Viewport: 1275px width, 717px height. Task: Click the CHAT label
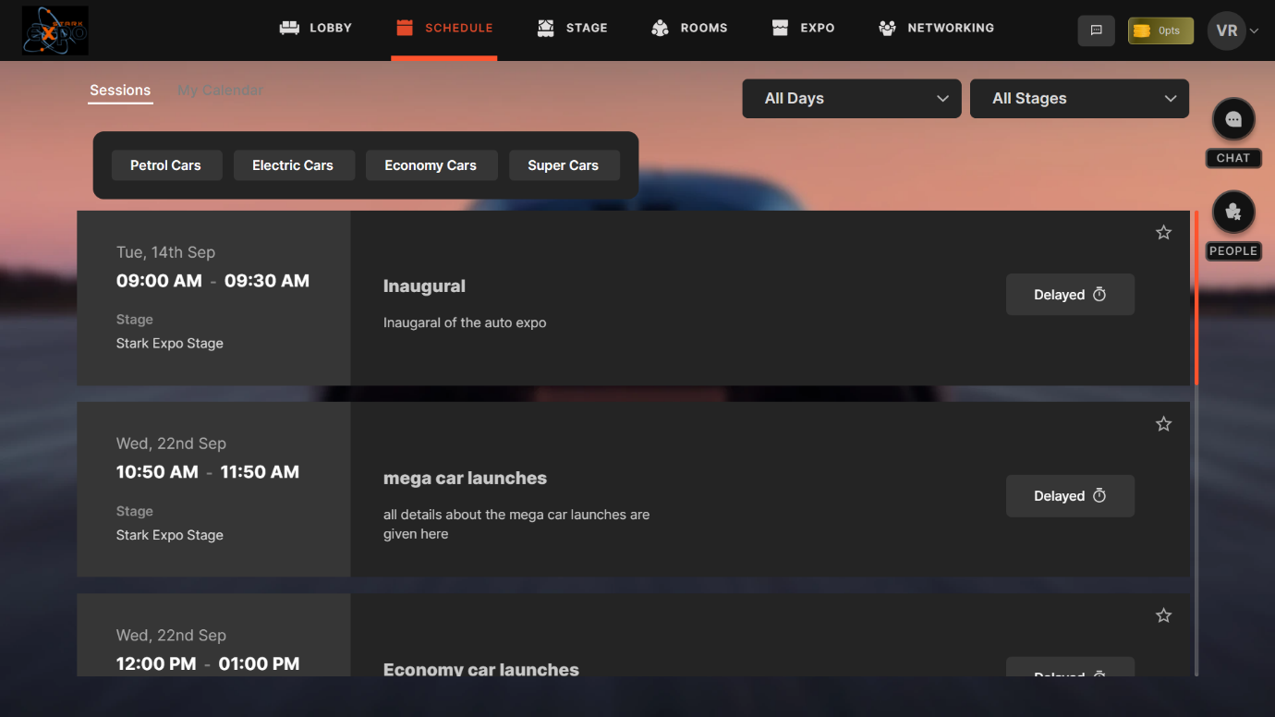(1233, 158)
